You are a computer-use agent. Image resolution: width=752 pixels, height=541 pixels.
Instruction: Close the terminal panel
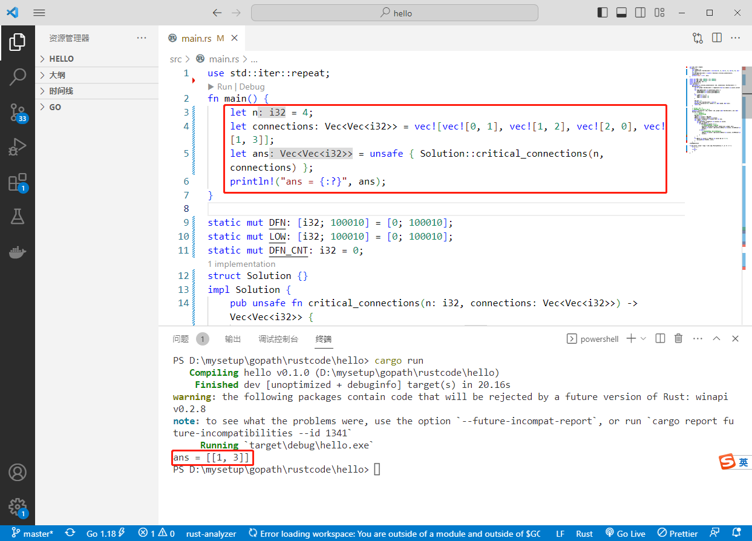pyautogui.click(x=736, y=338)
